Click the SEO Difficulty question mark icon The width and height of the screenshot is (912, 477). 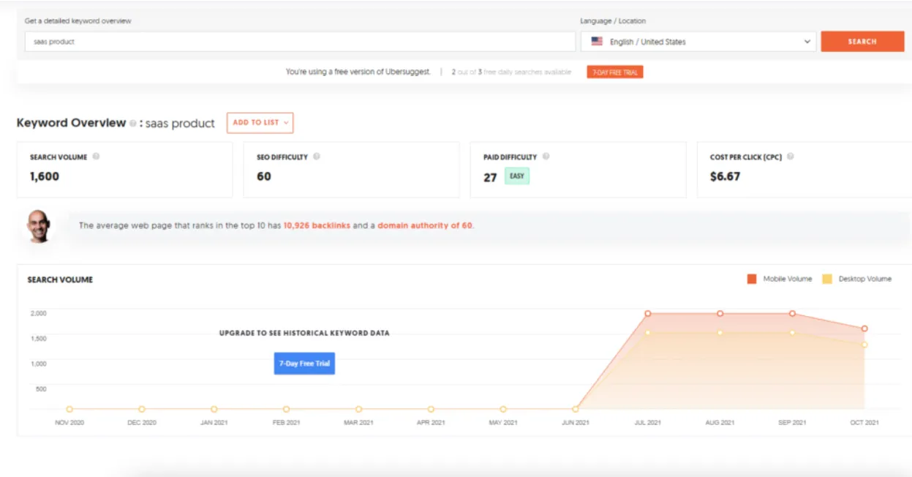pos(317,155)
